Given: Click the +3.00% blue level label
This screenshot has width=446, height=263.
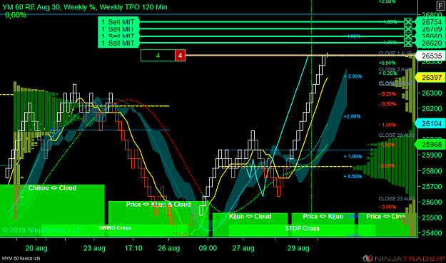Looking at the screenshot, I should [x=353, y=76].
